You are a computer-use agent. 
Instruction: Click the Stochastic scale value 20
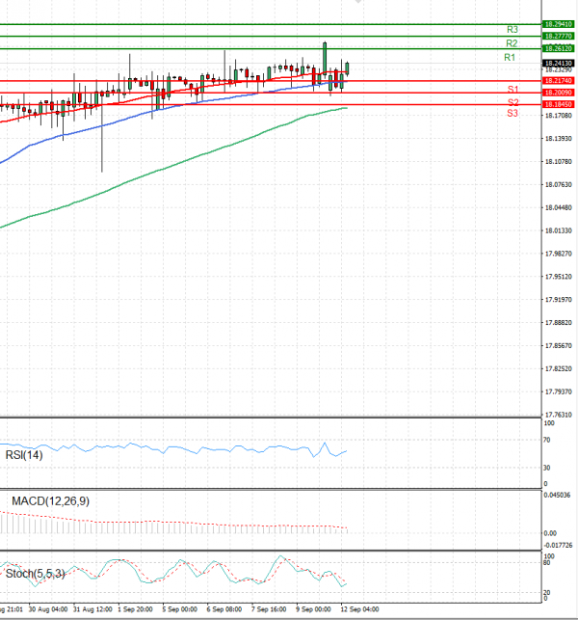point(547,592)
